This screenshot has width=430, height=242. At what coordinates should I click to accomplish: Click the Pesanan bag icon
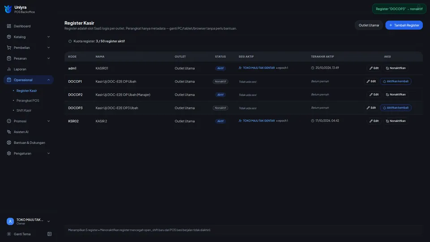tap(9, 58)
